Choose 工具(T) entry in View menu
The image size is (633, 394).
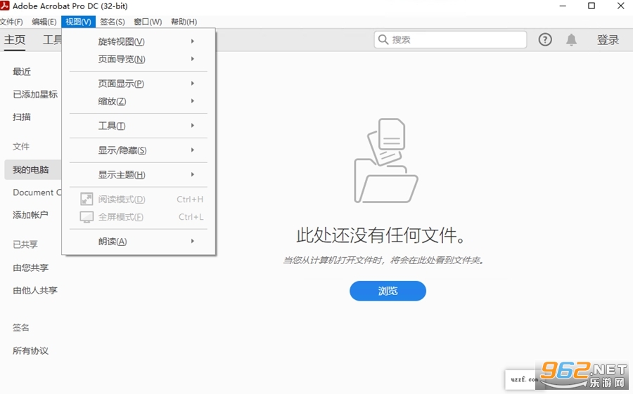(x=139, y=126)
